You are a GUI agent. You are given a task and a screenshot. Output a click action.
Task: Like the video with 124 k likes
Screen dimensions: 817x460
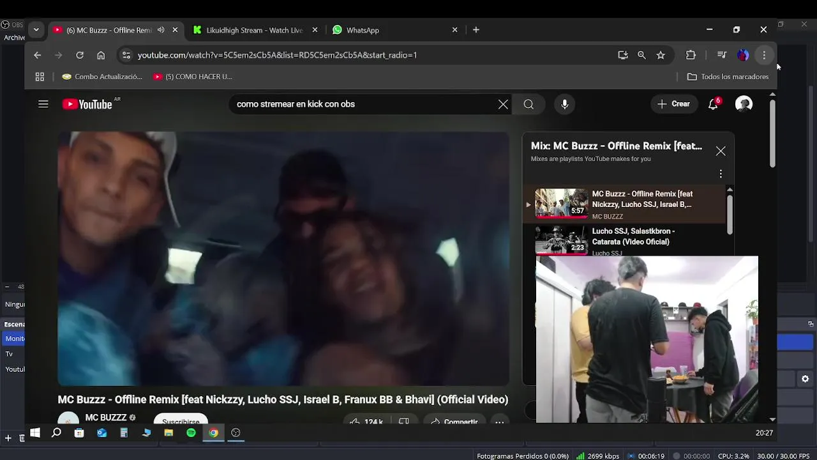click(x=366, y=422)
